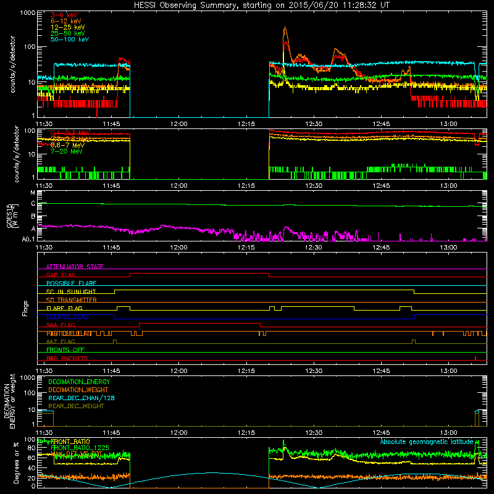Select the SAA_FLAG label
Screen dimensions: 494x494
pos(61,325)
